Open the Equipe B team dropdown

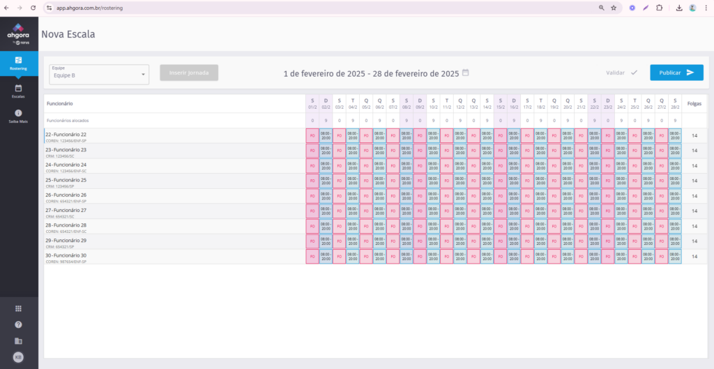98,73
